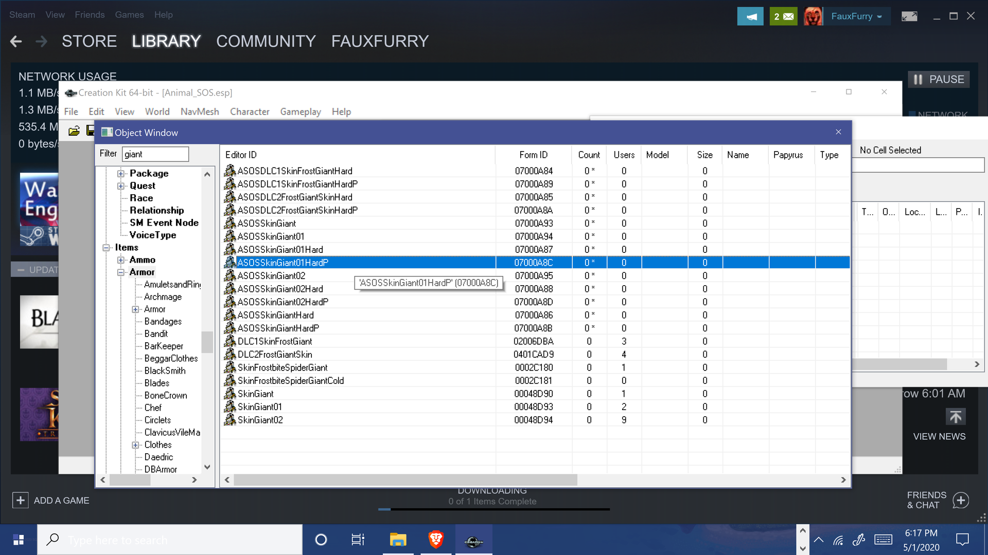This screenshot has height=555, width=988.
Task: Toggle Steam Big Picture mode icon
Action: tap(909, 16)
